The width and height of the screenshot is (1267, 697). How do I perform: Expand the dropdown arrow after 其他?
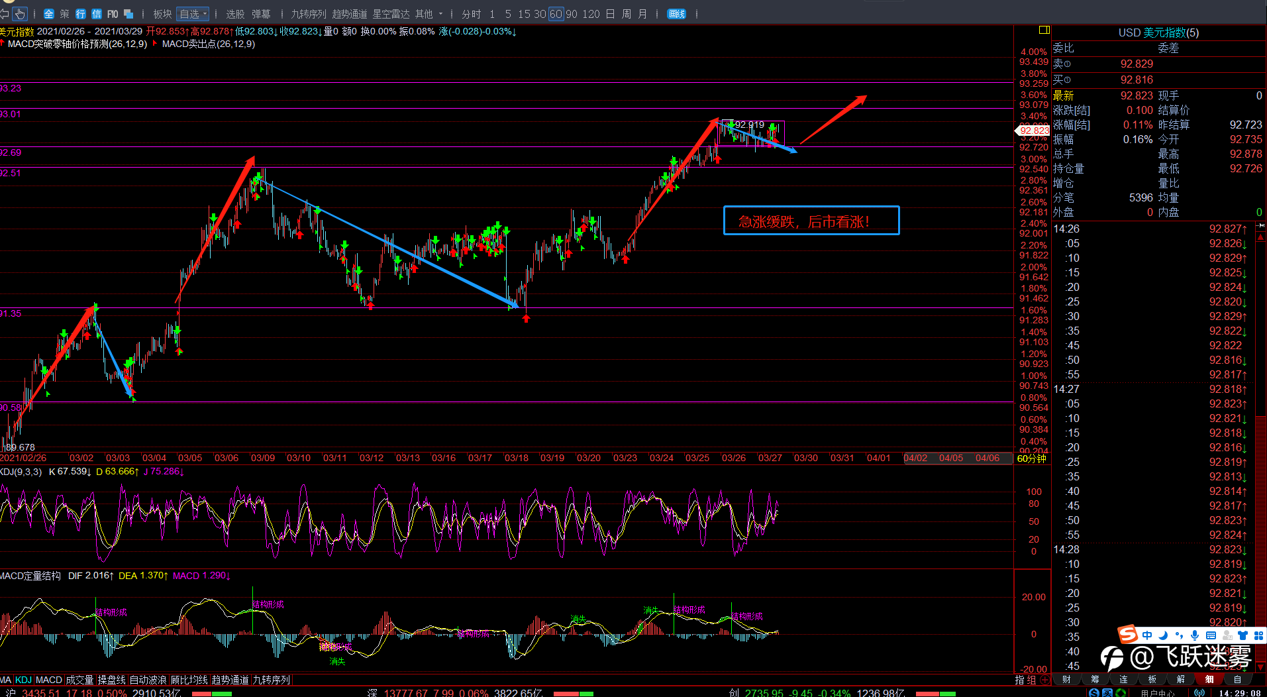click(x=440, y=13)
